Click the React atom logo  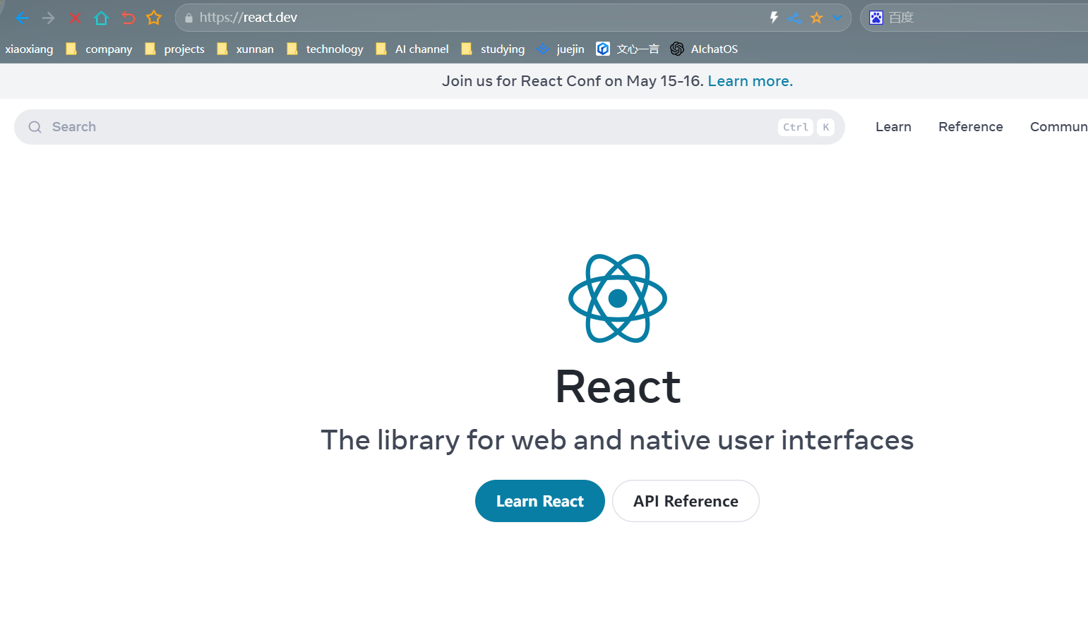pyautogui.click(x=618, y=298)
